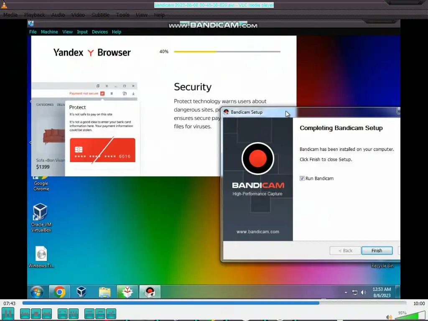Click the Yandex installer 40% progress bar

(227, 51)
